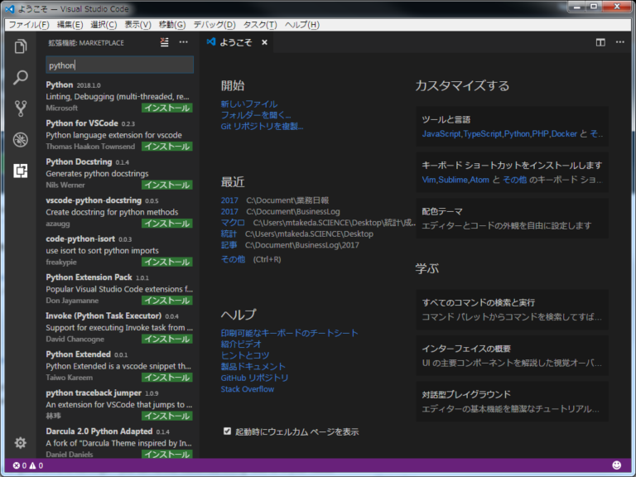Click Vim keyboard shortcuts link
Viewport: 636px width, 477px height.
[429, 180]
